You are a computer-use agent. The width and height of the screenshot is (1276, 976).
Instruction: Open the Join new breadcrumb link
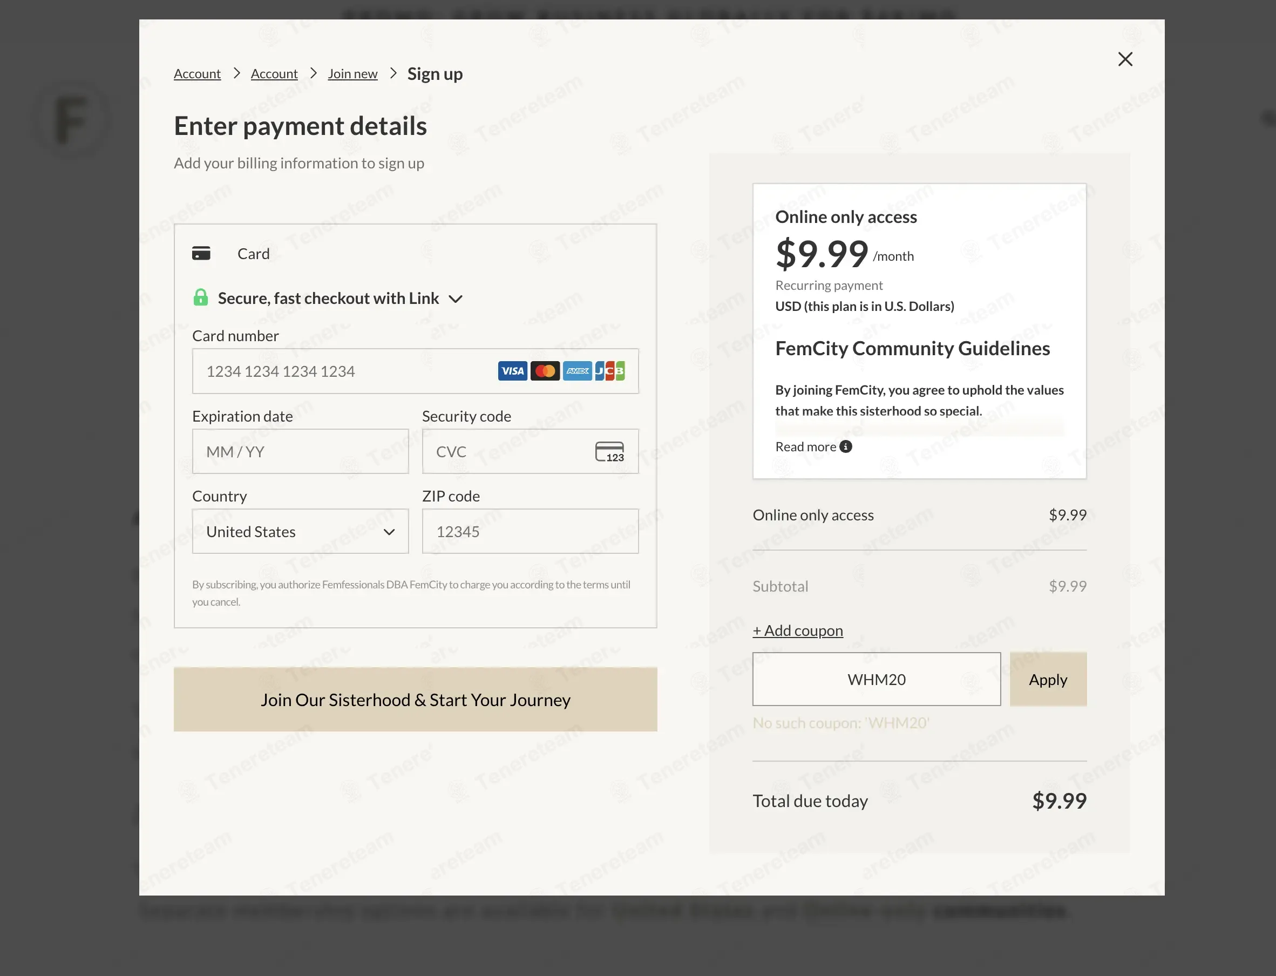352,74
